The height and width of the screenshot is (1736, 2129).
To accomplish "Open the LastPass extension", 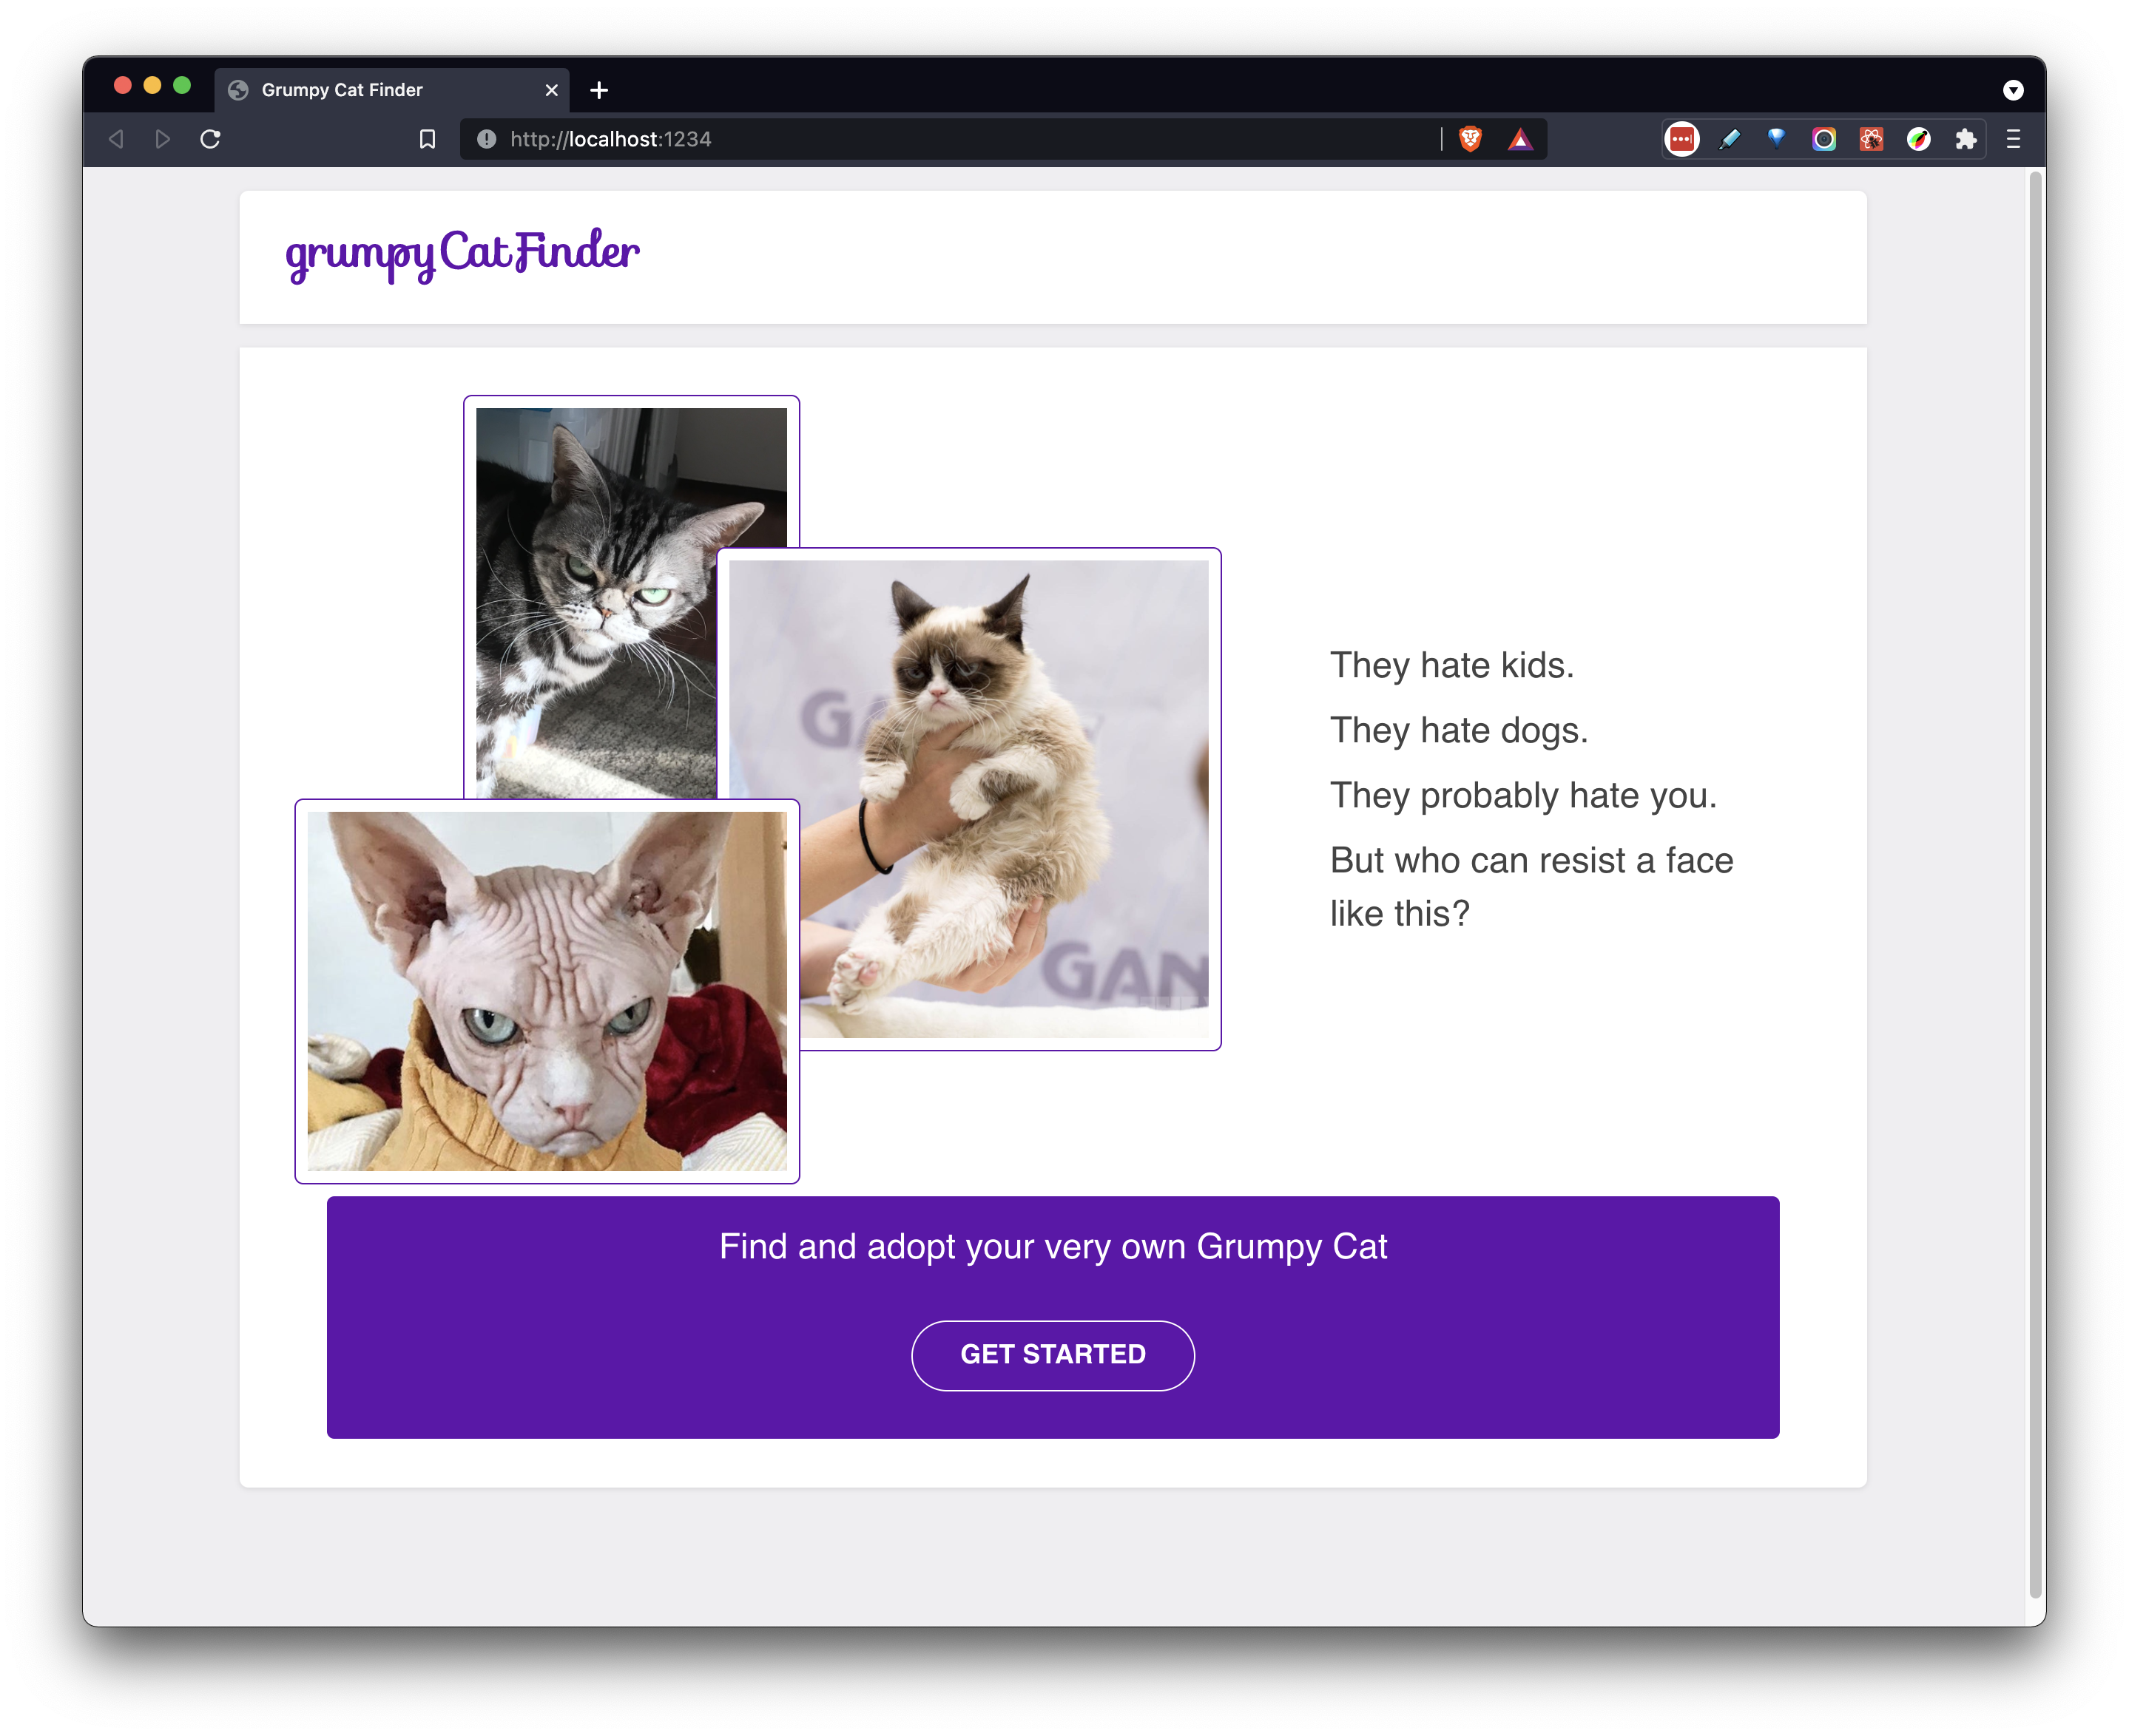I will click(1681, 140).
